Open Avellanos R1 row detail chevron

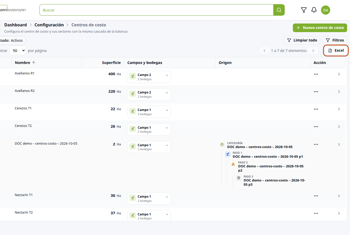pos(339,74)
